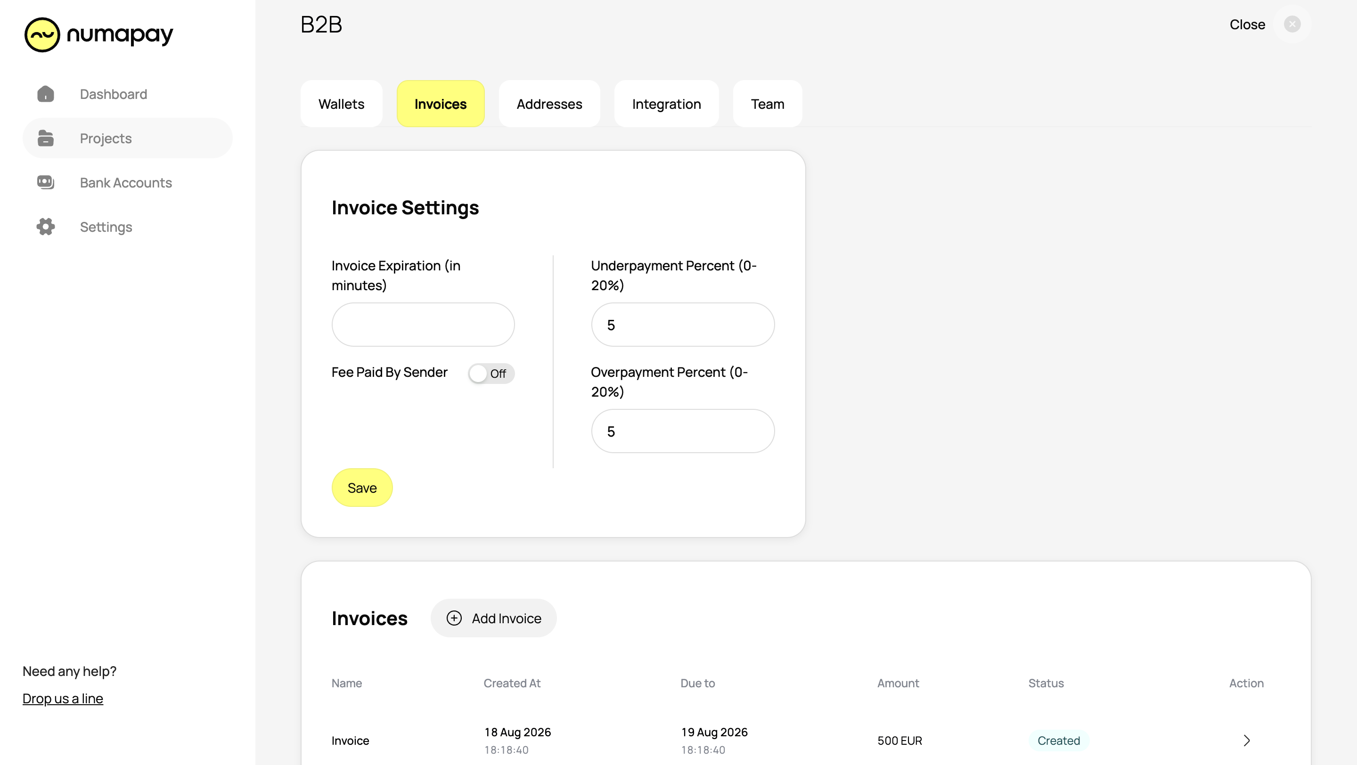Screen dimensions: 1357x765
Task: Click the Bank Accounts money icon
Action: [46, 182]
